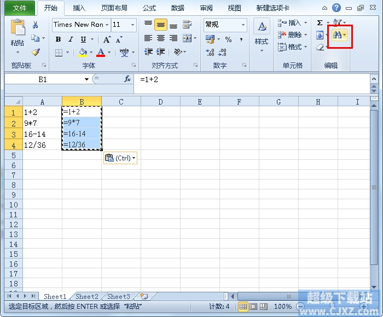Click the 文件 file button
Screen dimensions: 383x317
pyautogui.click(x=20, y=8)
